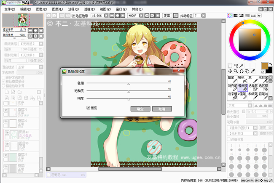Viewport: 274px width, 183px height.
Task: Choose the 2值笔 binary pen
Action: point(242,95)
